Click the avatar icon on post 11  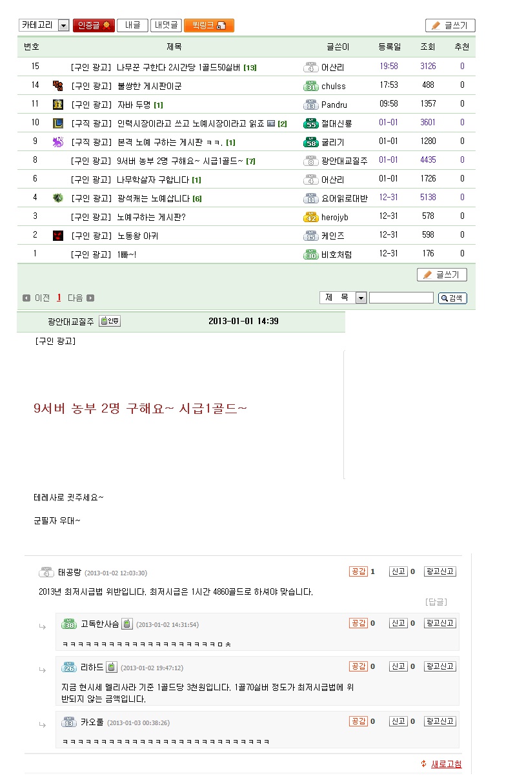57,104
